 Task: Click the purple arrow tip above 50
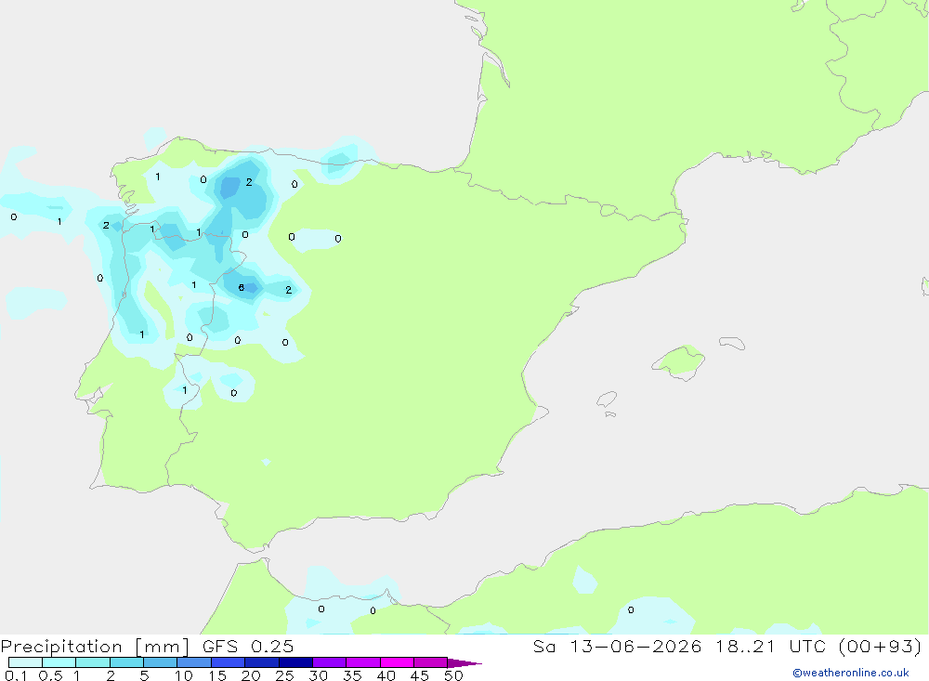tap(464, 662)
